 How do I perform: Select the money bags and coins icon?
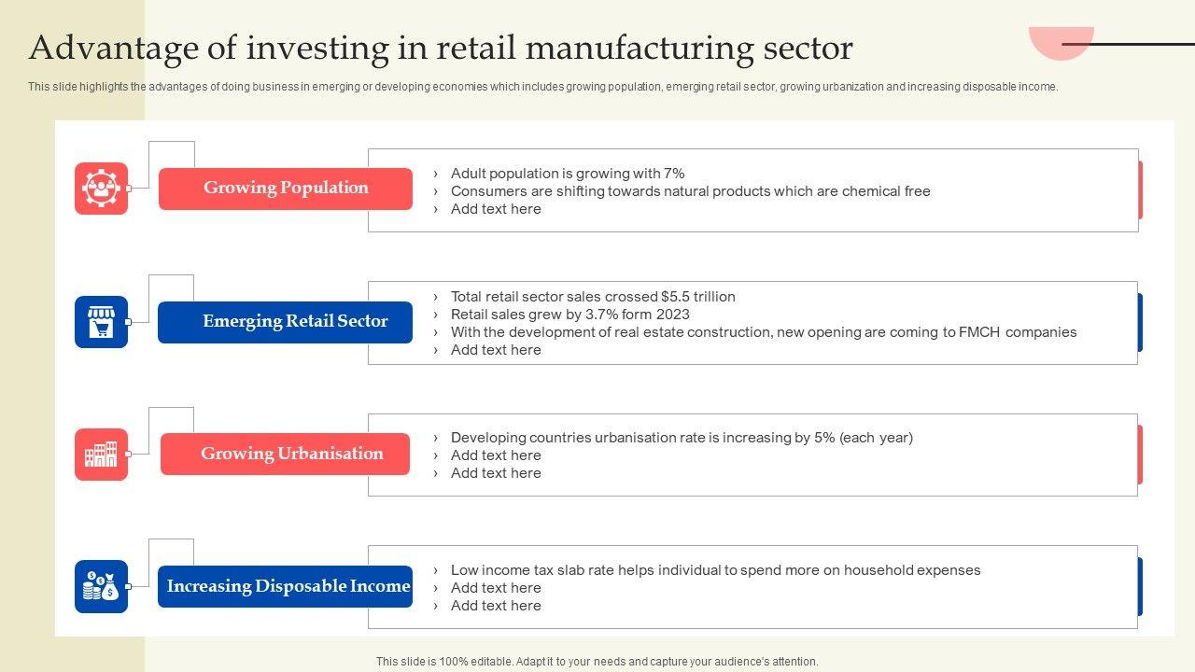[x=101, y=587]
